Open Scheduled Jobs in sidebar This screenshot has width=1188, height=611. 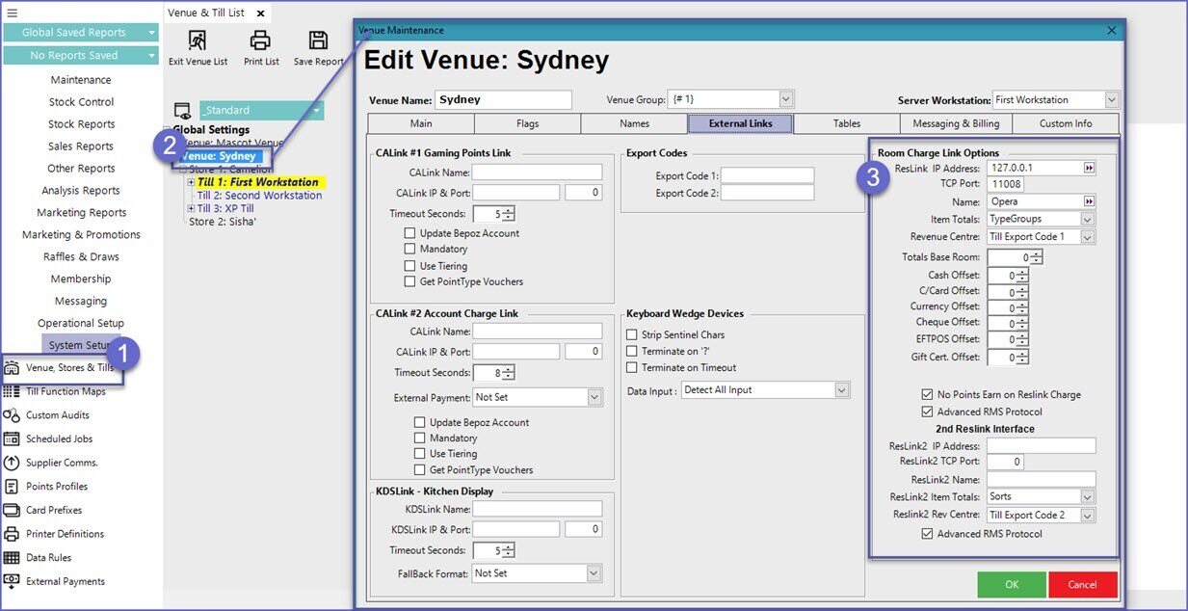click(59, 438)
